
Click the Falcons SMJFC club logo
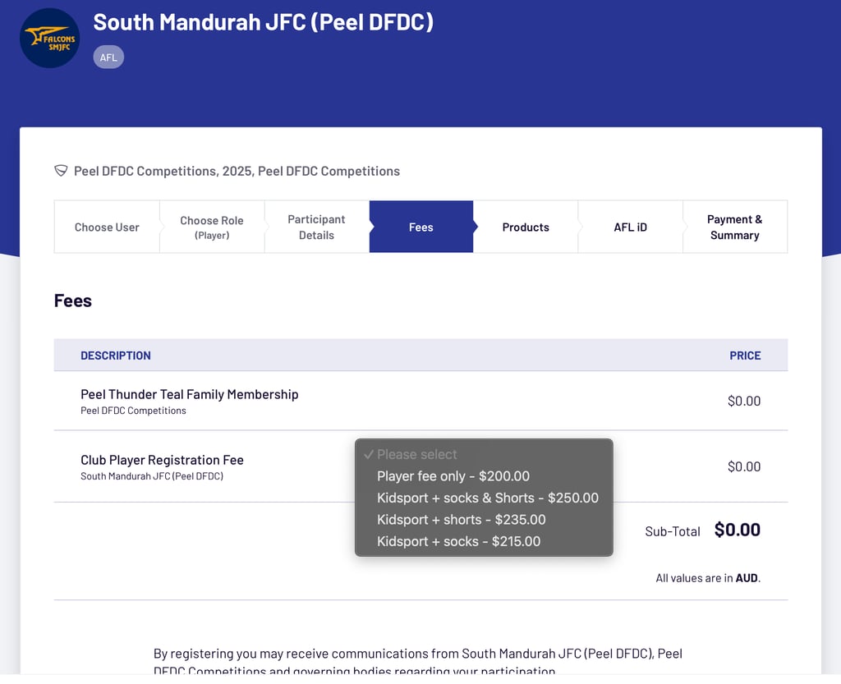49,38
